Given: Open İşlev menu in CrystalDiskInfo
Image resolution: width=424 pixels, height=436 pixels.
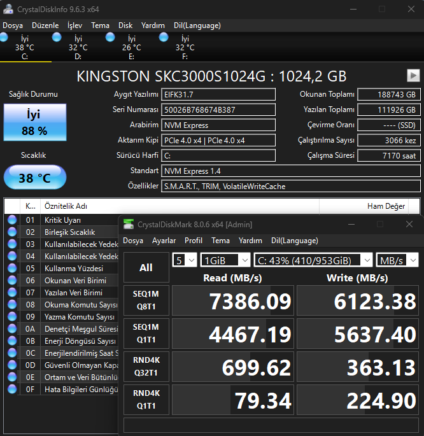Looking at the screenshot, I should click(74, 25).
